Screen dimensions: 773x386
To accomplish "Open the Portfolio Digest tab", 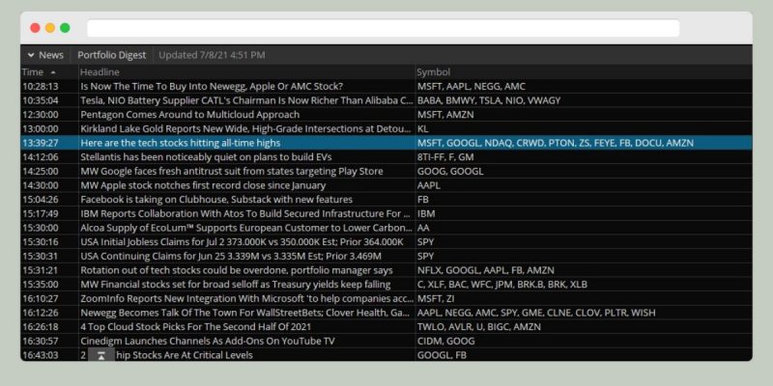I will 111,55.
